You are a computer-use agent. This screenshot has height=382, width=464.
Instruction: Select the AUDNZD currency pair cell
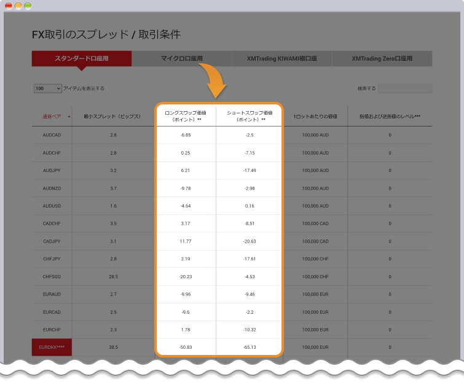pyautogui.click(x=52, y=189)
